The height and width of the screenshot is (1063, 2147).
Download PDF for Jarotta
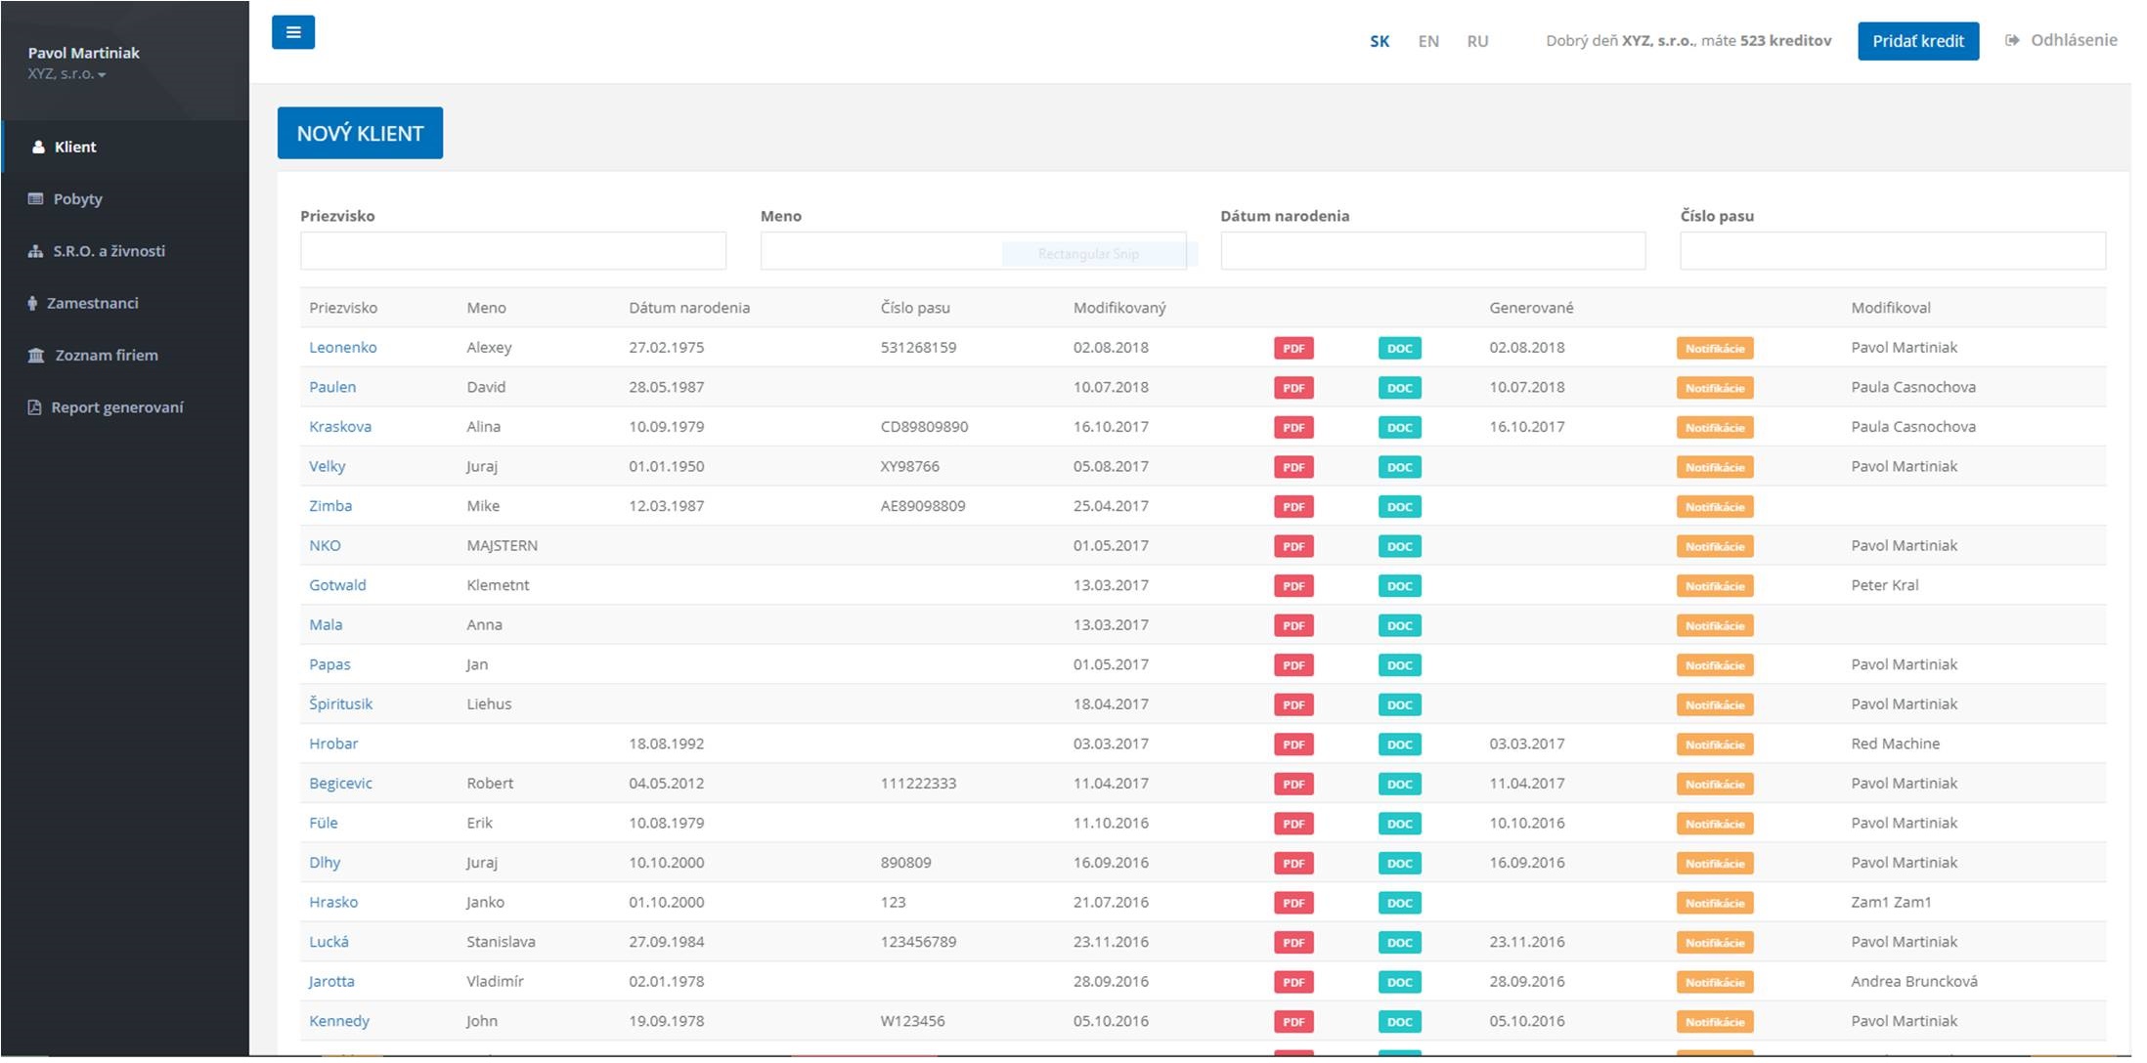click(x=1293, y=982)
